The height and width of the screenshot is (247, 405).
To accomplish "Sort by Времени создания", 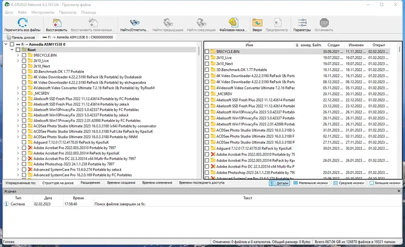I will 121,183.
